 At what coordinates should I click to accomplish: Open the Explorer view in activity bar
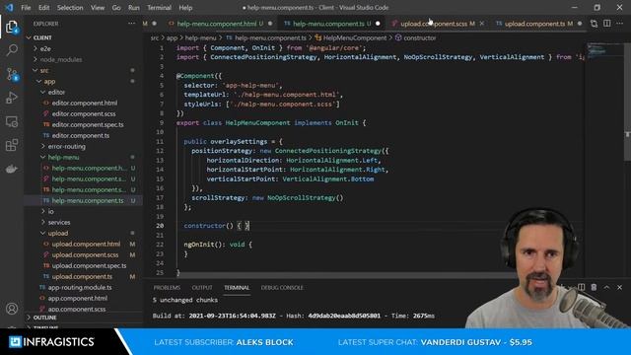tap(12, 27)
